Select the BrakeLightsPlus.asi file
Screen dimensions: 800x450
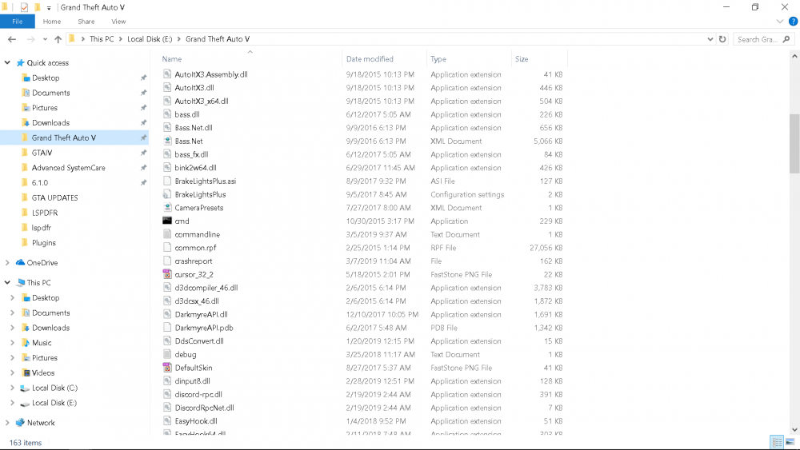205,181
